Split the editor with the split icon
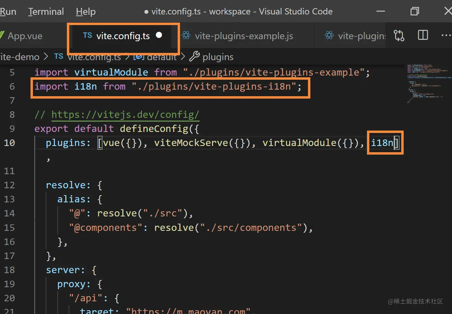 [x=423, y=35]
